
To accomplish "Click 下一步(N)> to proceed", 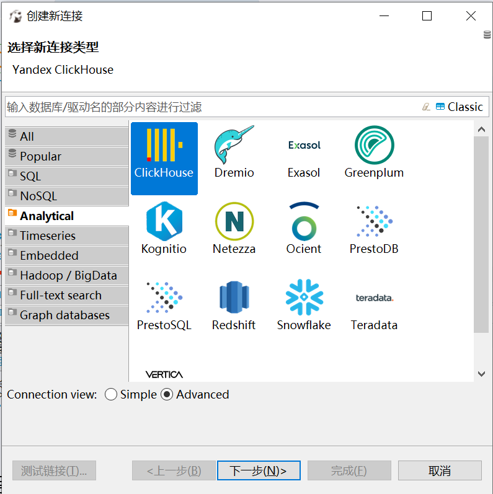I will (x=259, y=470).
